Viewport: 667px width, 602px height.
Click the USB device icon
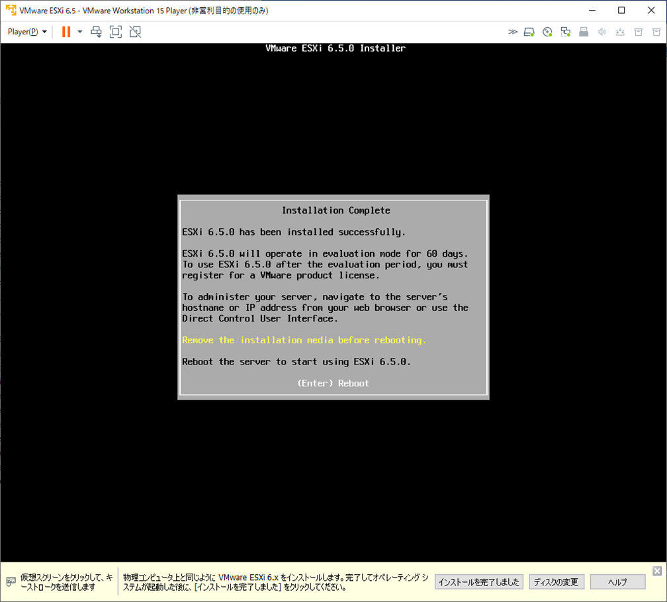click(x=584, y=32)
